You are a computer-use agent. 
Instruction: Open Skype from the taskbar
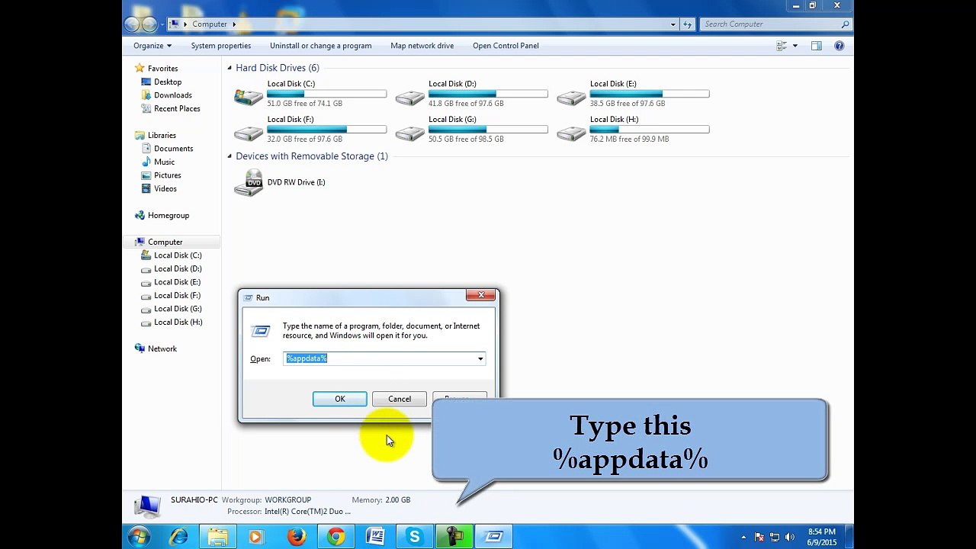point(415,537)
